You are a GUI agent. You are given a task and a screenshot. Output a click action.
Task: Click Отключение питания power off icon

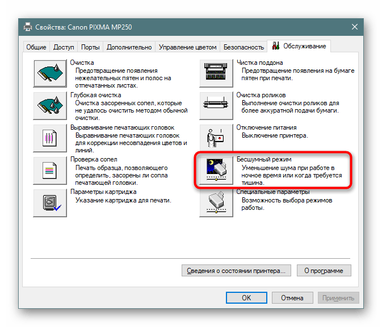click(x=216, y=138)
